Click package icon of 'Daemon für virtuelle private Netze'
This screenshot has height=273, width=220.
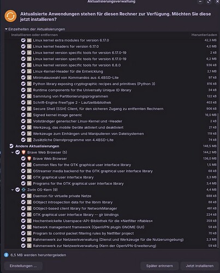coord(29,196)
